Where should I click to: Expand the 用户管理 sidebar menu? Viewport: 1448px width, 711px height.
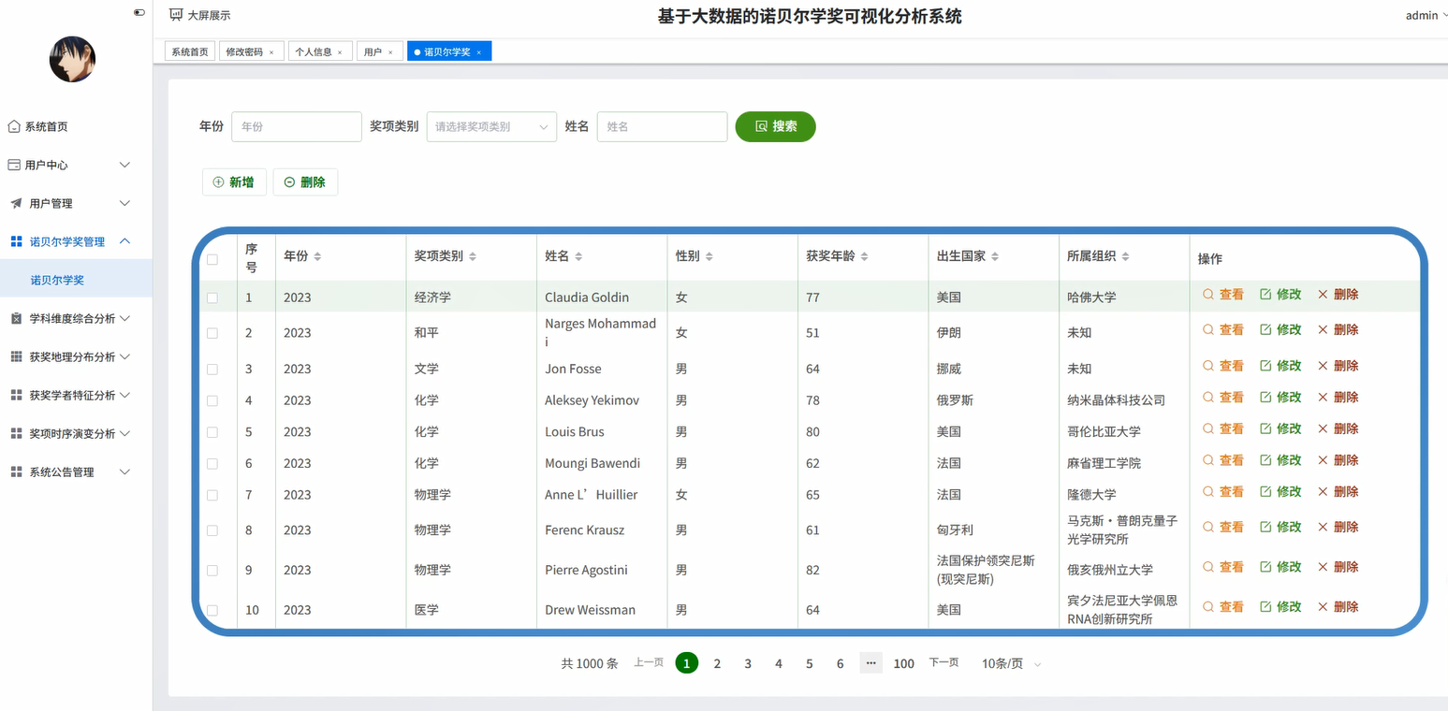(76, 203)
